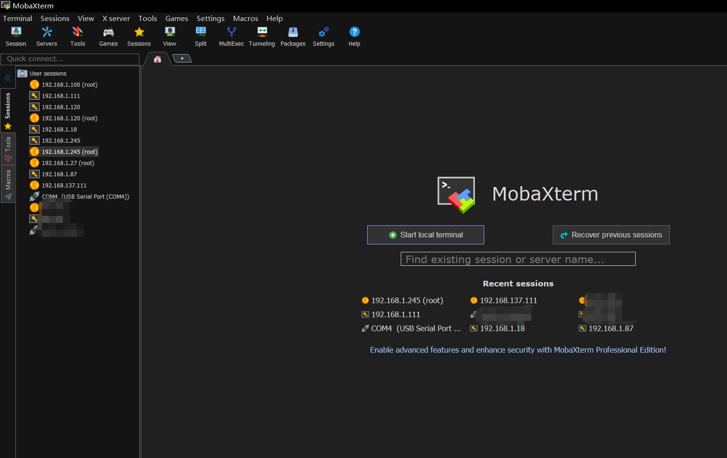Click icon beside recent 192.168.1.18
727x458 pixels.
(x=474, y=328)
